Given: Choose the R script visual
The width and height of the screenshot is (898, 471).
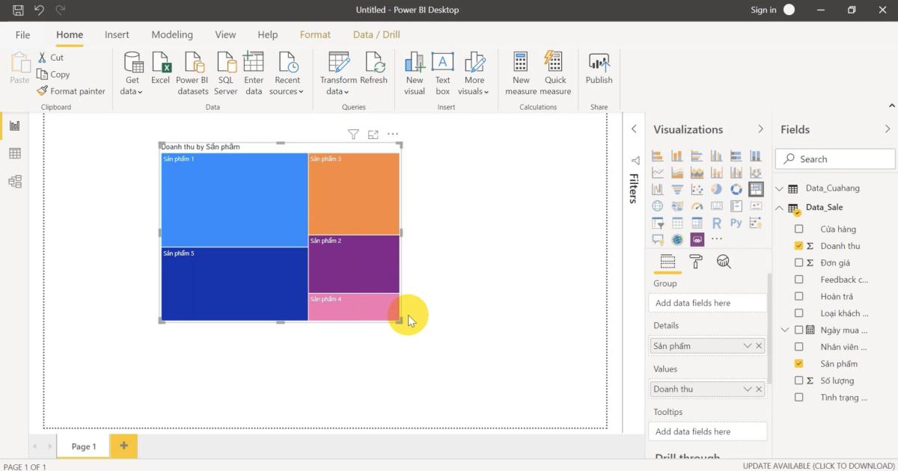Looking at the screenshot, I should [718, 222].
